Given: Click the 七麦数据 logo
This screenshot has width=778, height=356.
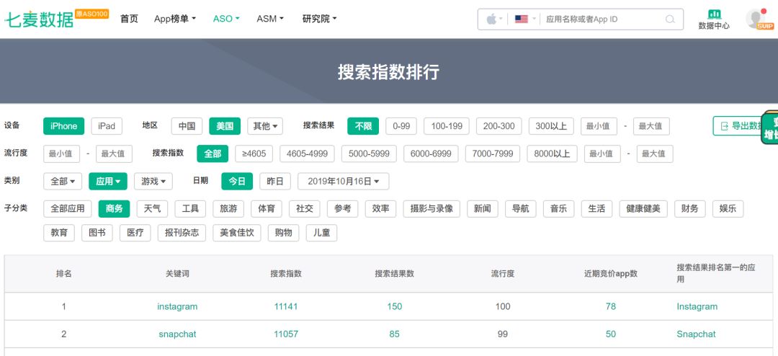Looking at the screenshot, I should pyautogui.click(x=39, y=19).
